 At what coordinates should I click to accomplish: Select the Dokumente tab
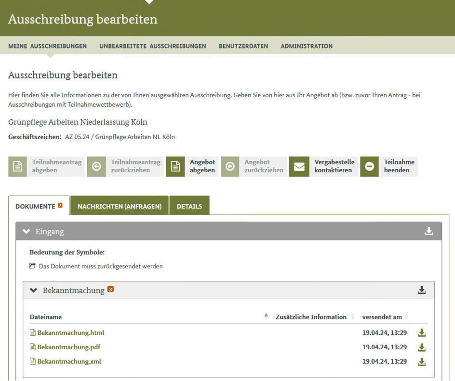coord(39,206)
